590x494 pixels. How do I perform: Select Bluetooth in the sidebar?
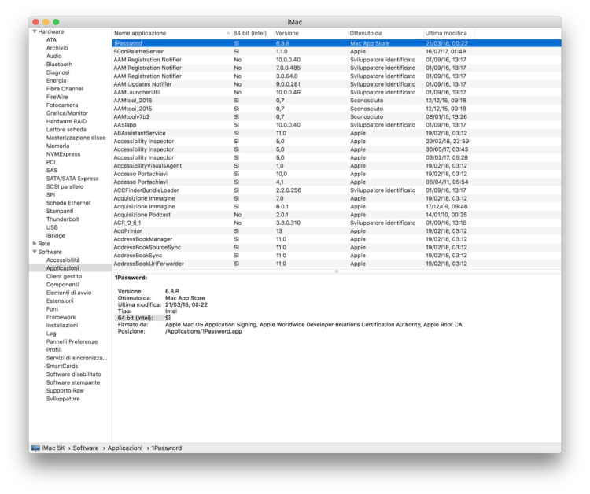59,65
